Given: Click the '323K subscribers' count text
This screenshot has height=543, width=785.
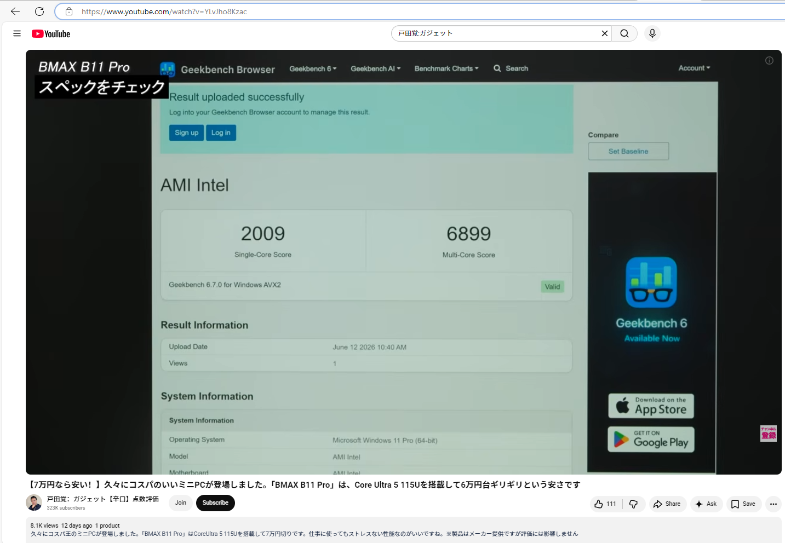Looking at the screenshot, I should [66, 508].
